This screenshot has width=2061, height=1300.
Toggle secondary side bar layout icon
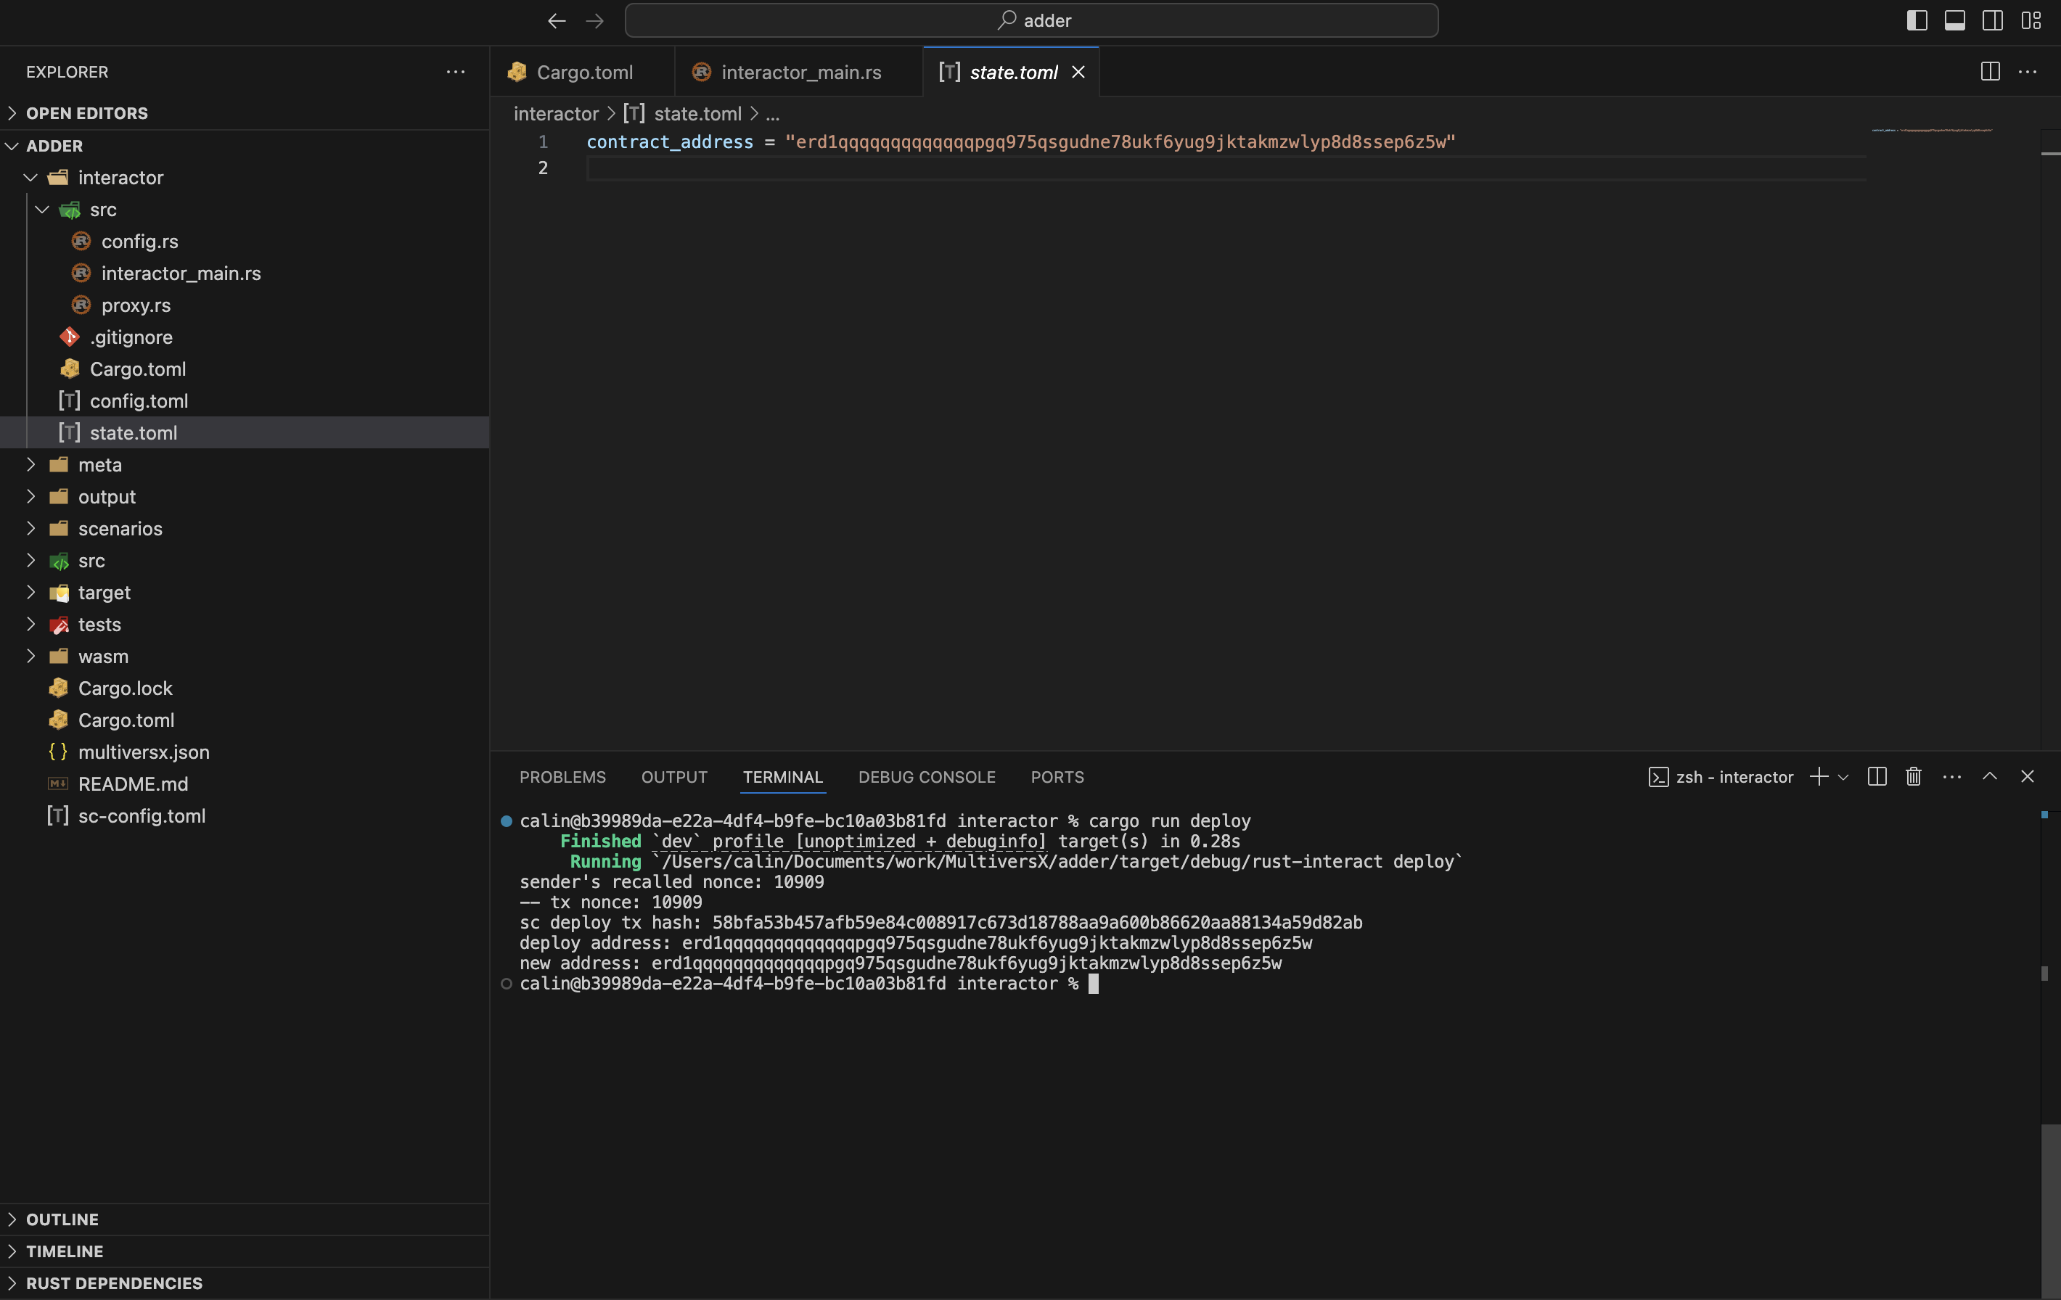coord(1993,20)
